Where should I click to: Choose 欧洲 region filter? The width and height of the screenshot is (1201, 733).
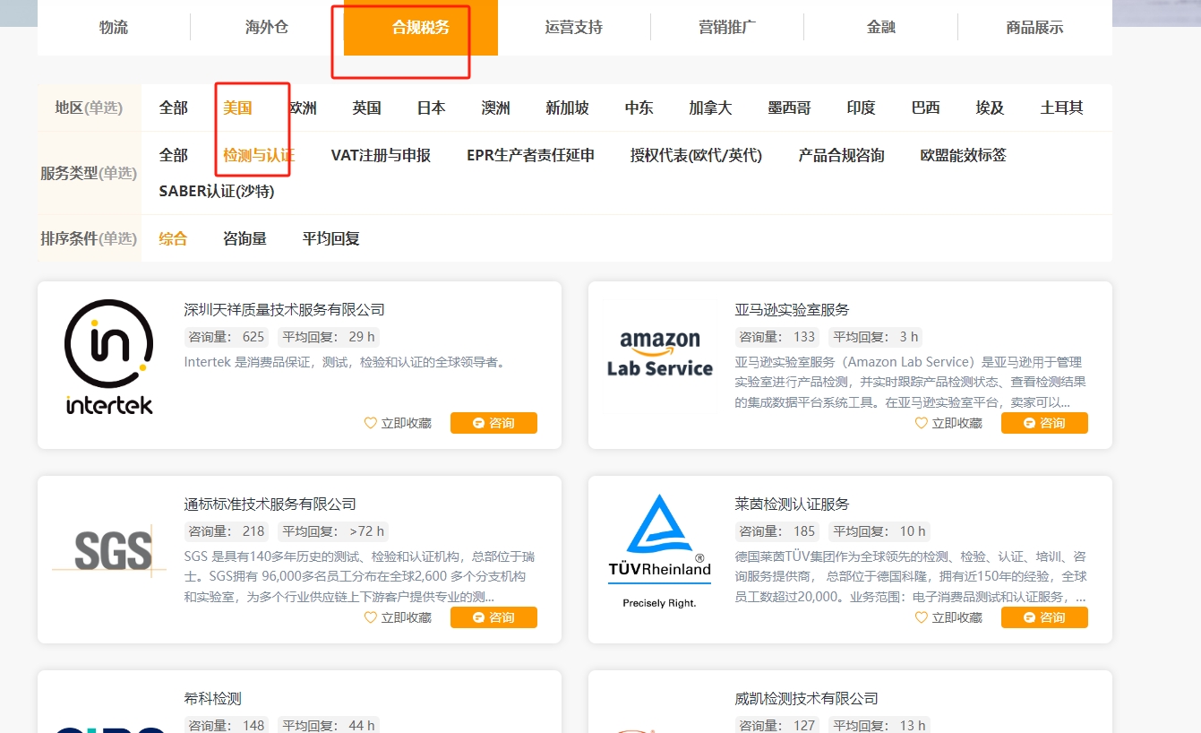click(303, 108)
